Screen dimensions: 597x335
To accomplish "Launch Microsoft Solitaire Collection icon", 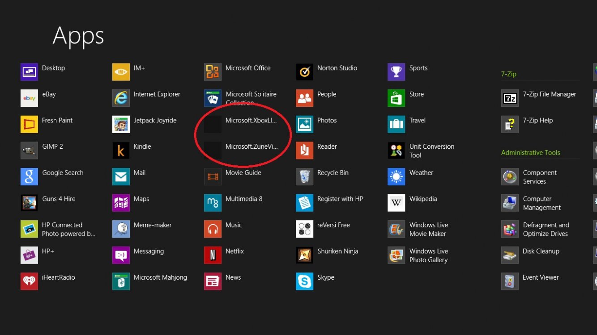I will 213,98.
